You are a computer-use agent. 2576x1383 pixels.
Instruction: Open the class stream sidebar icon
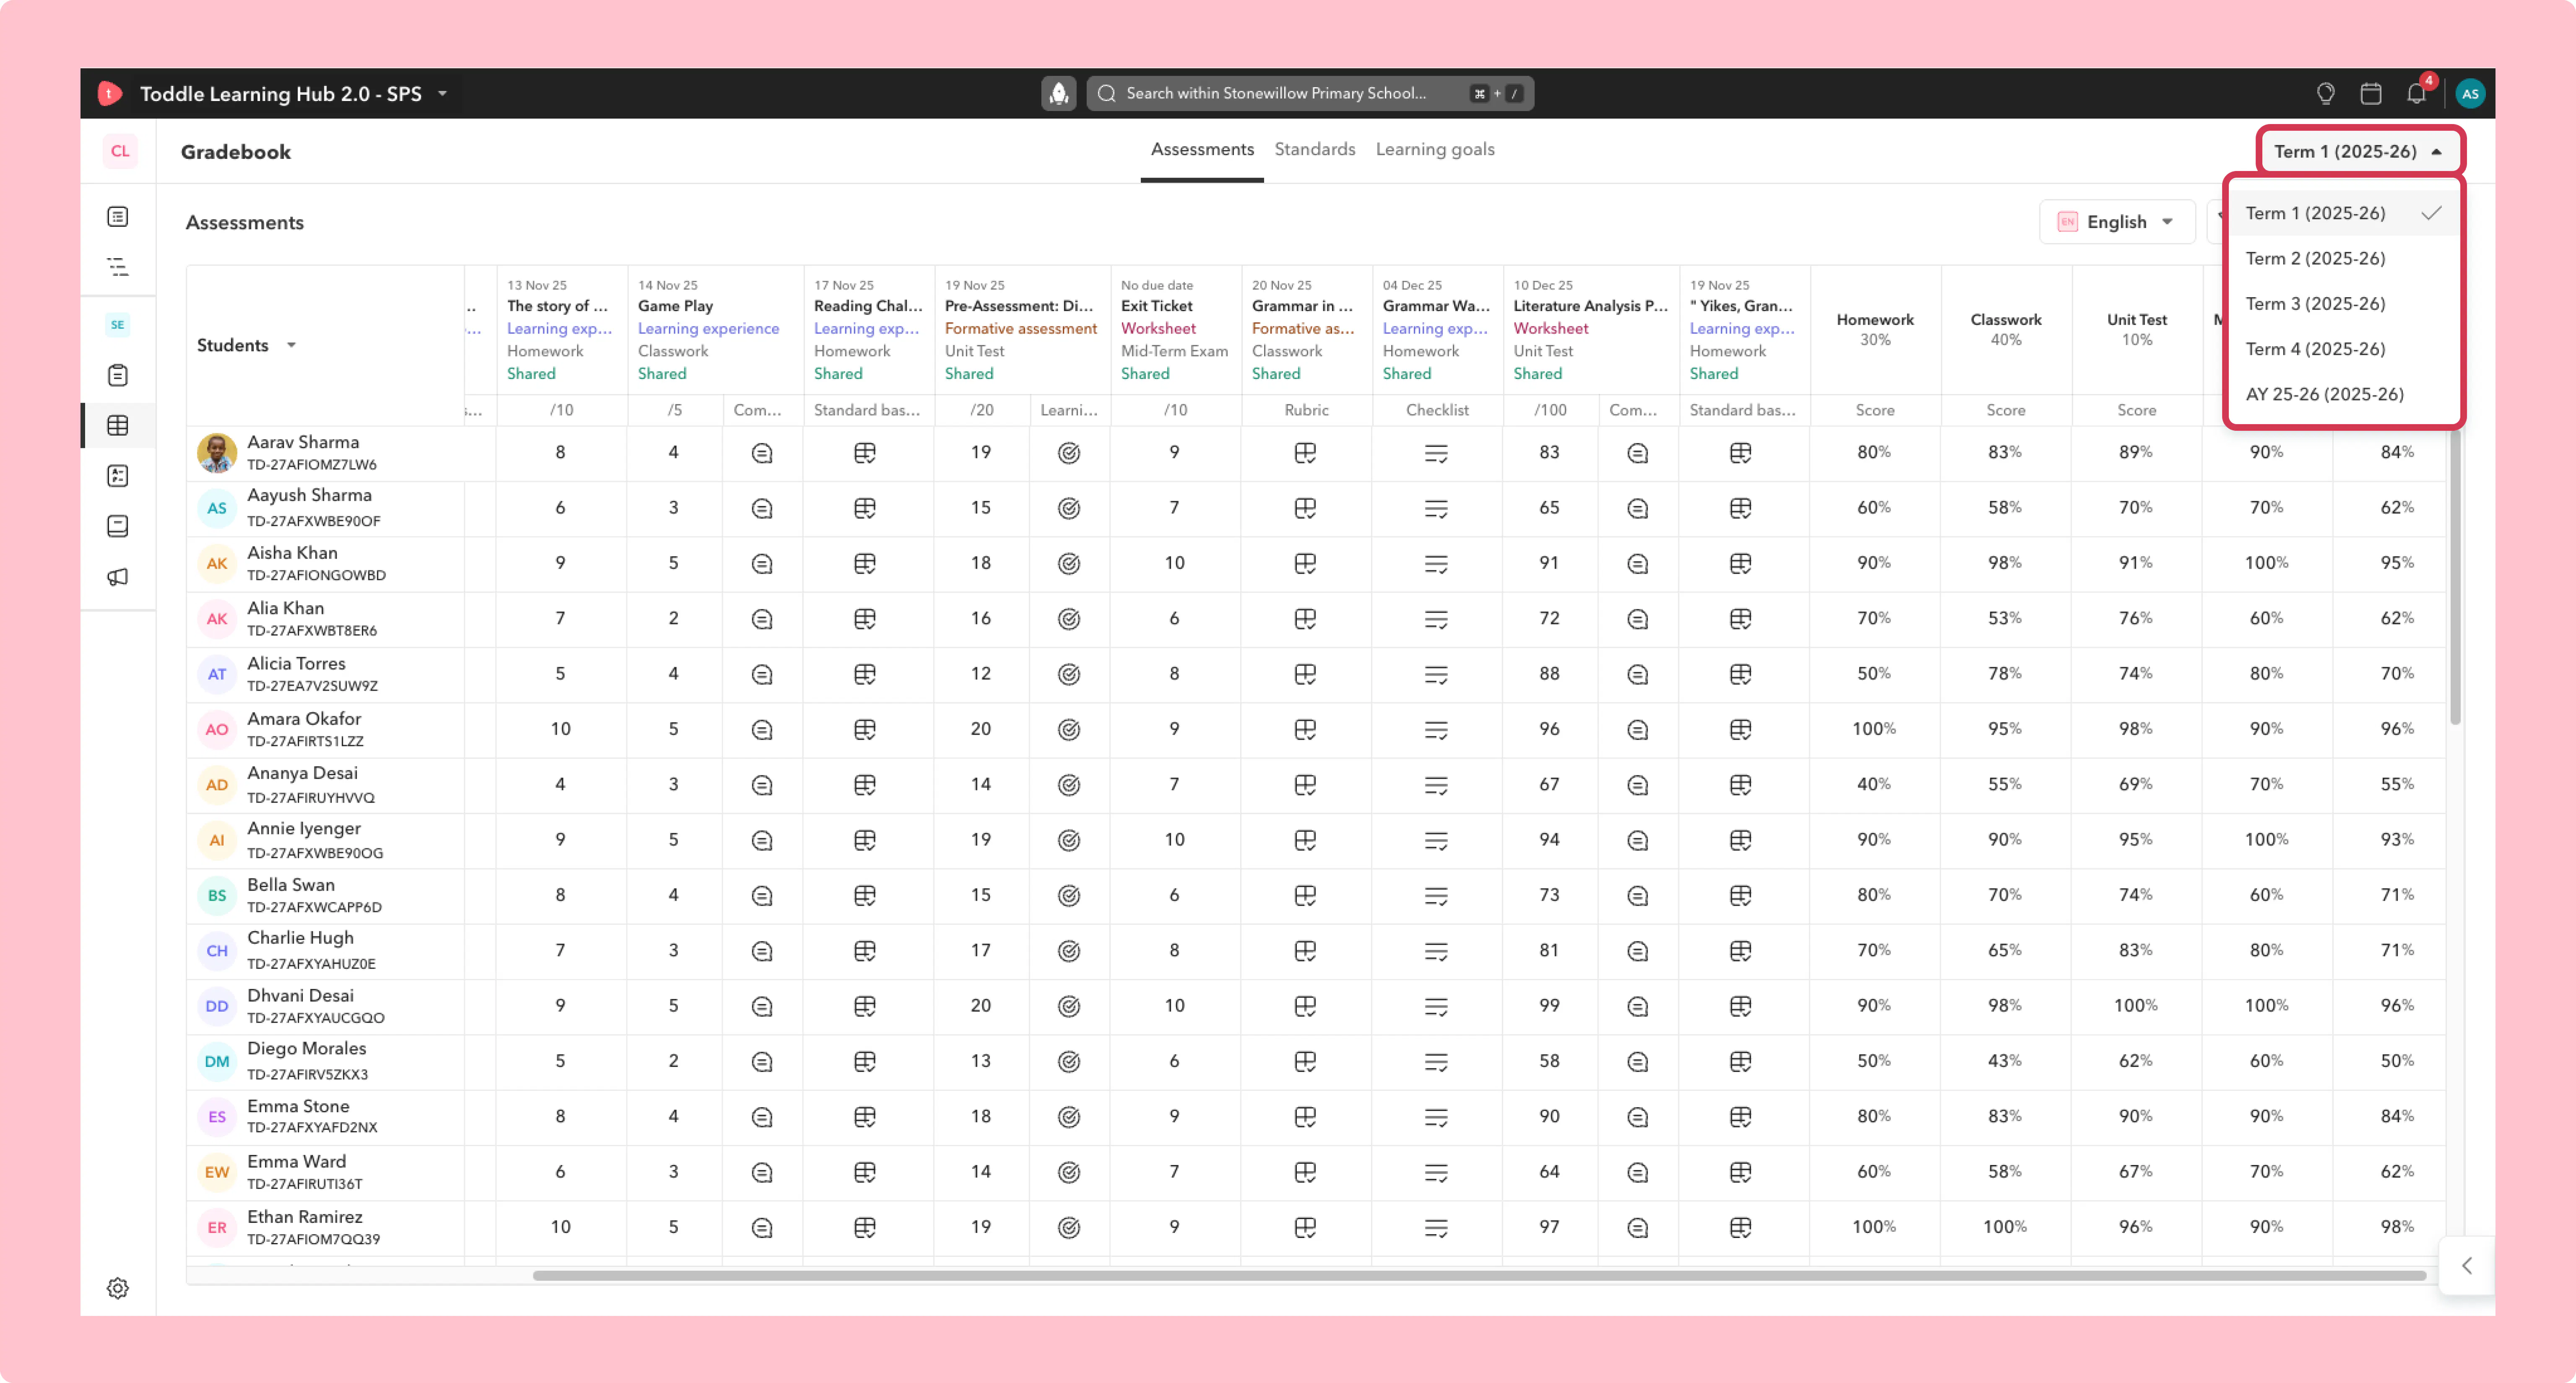118,217
